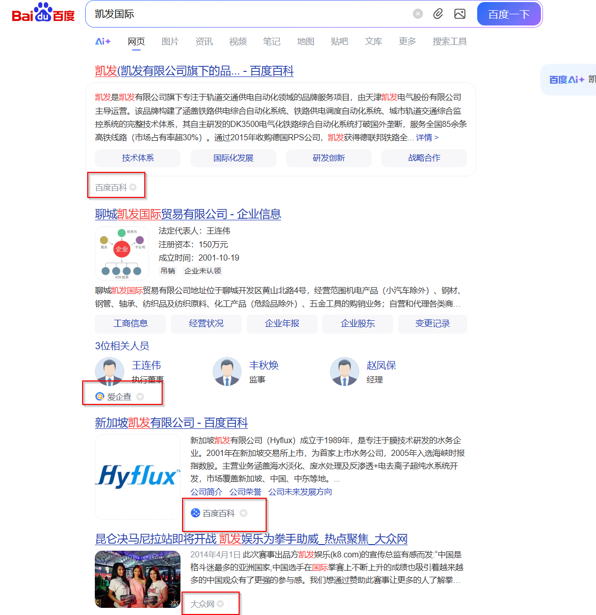This screenshot has height=615, width=596.
Task: Click the 3位相关人员 heading link
Action: tap(122, 346)
